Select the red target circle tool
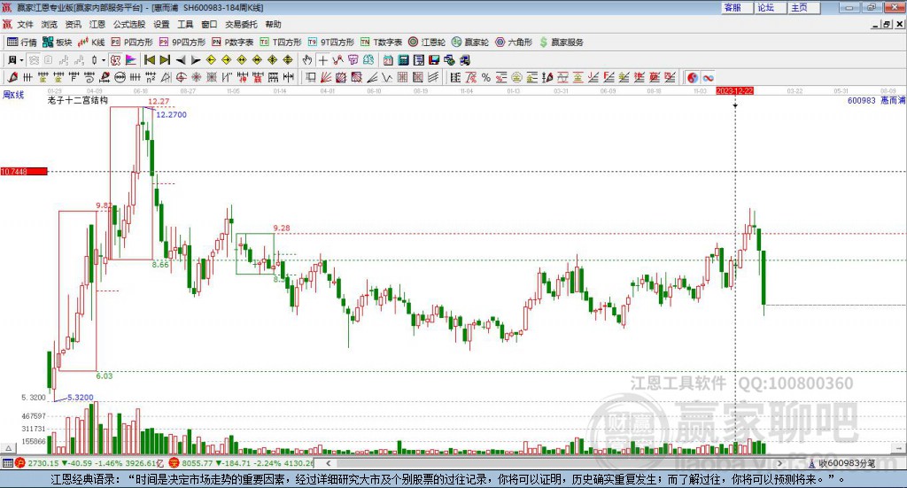 [181, 77]
